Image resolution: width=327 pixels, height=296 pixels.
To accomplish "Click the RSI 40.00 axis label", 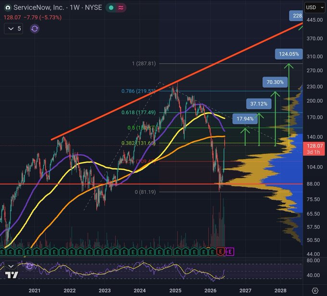I will 313,275.
